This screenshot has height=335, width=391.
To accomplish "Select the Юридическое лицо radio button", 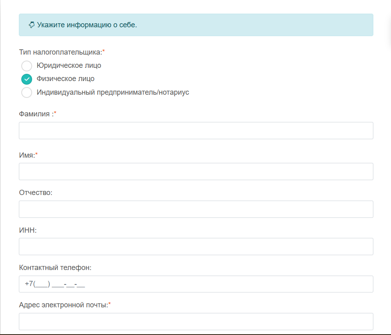I will (26, 66).
